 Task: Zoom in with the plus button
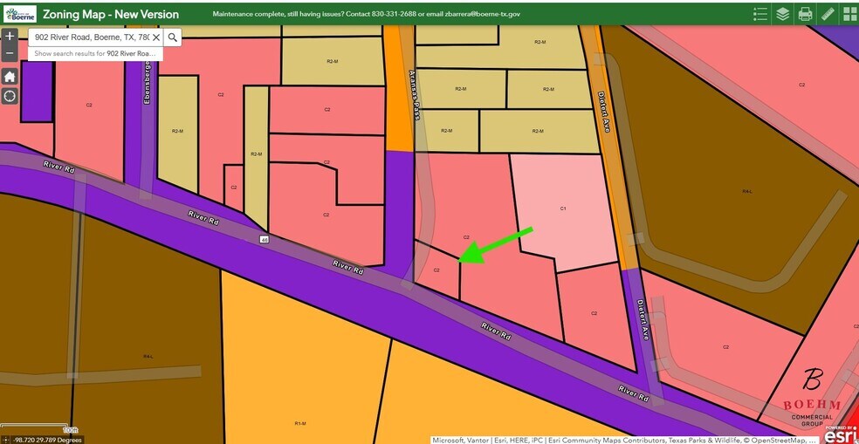[x=10, y=37]
